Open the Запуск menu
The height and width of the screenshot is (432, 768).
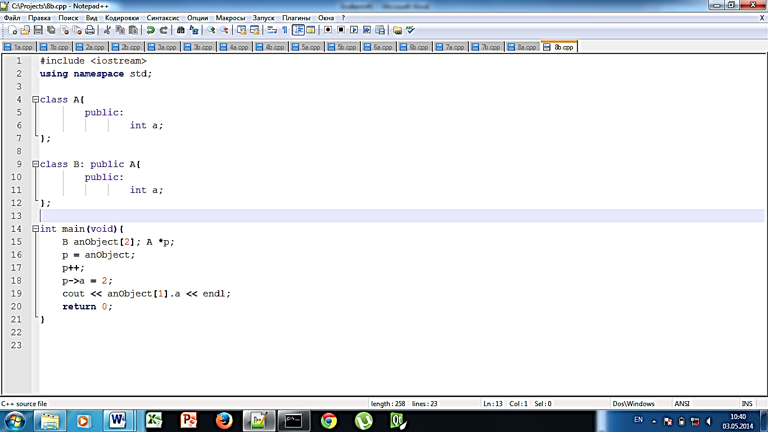(x=264, y=18)
